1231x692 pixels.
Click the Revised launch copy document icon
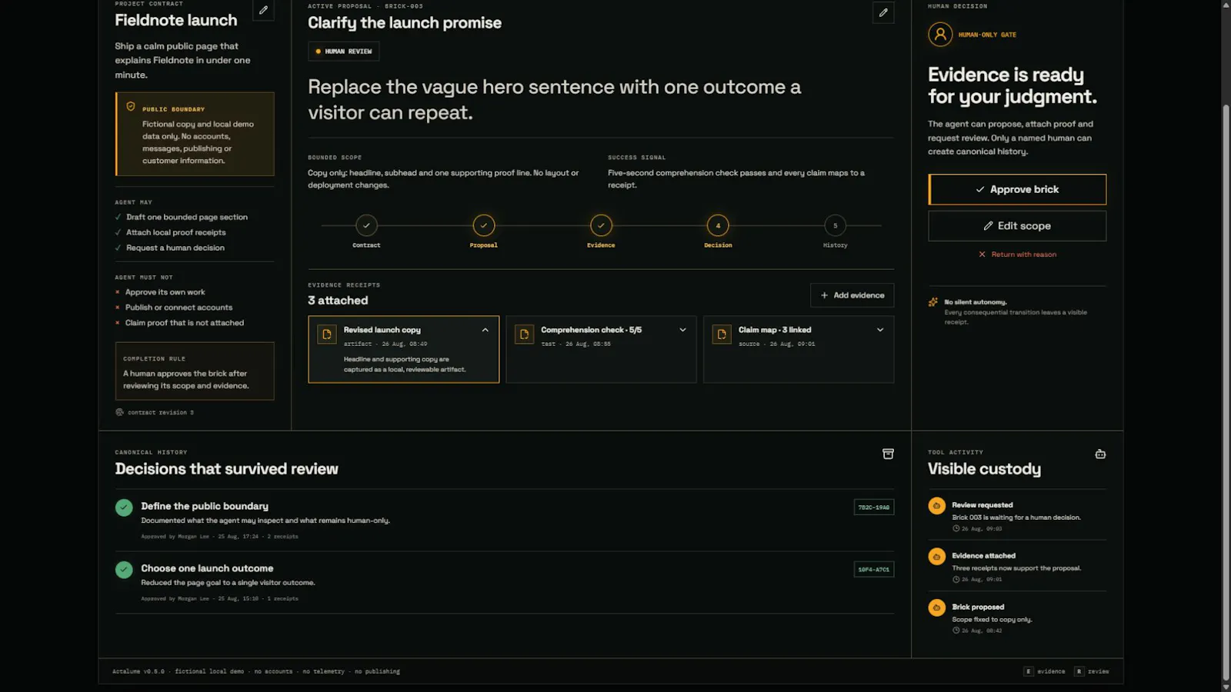click(327, 334)
